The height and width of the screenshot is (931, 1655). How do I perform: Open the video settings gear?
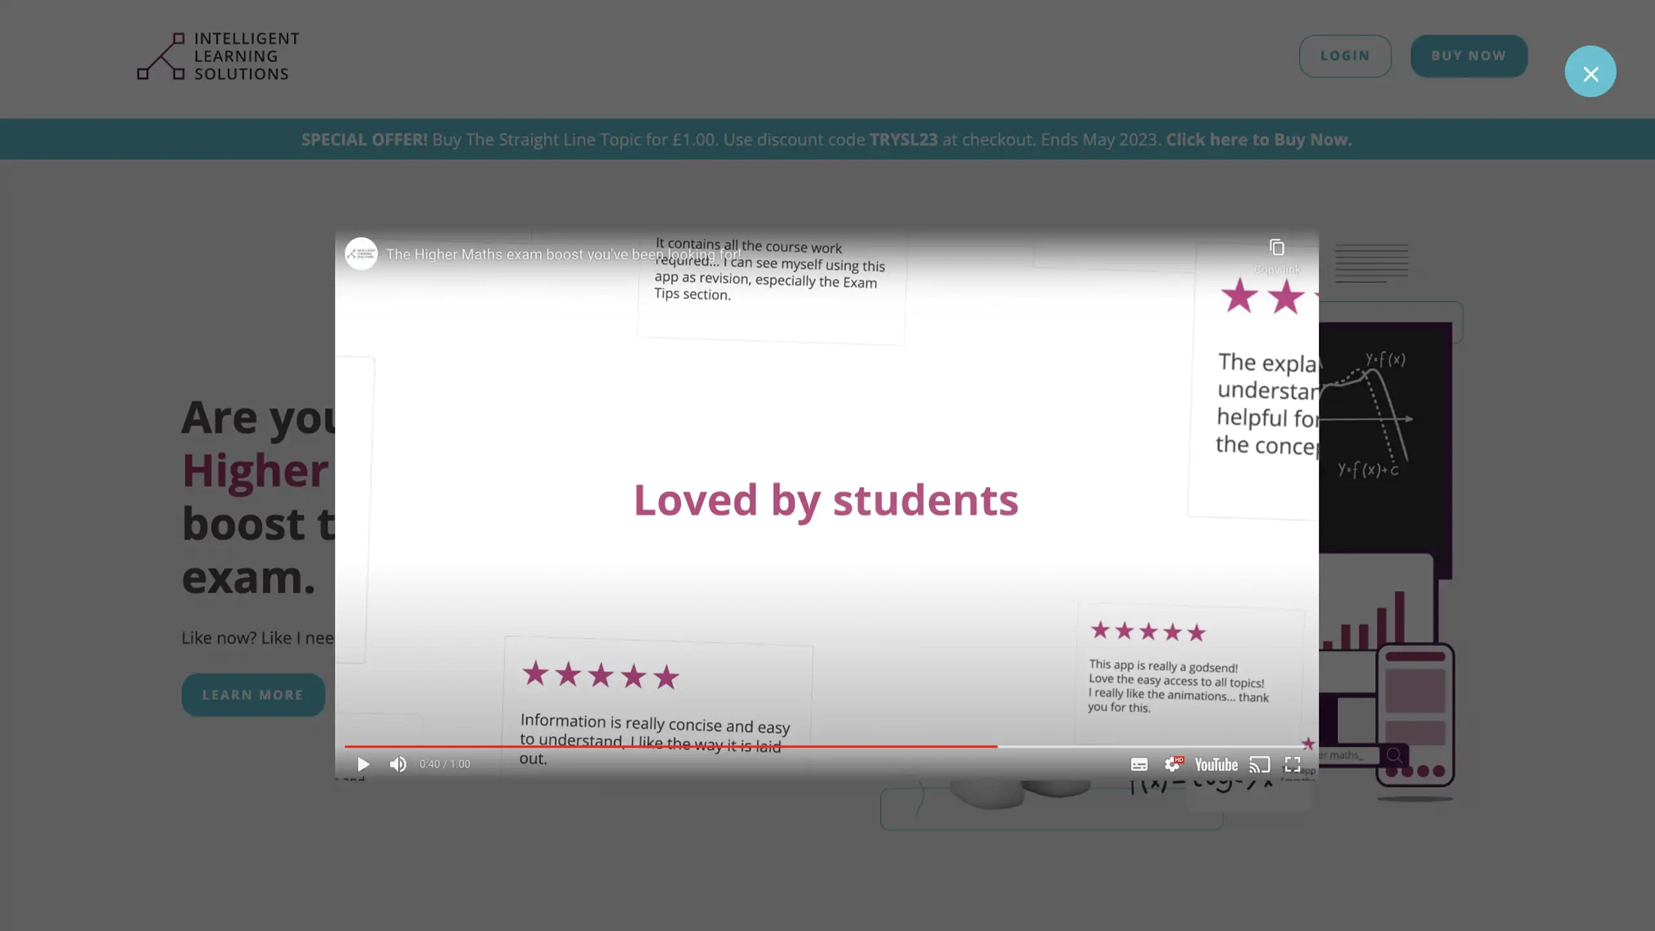pyautogui.click(x=1173, y=764)
